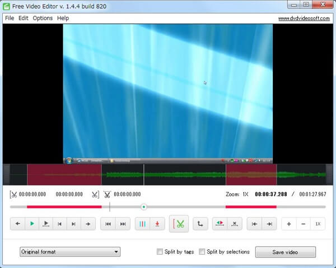Jump to next tag with fast-forward icon
This screenshot has width=336, height=268.
tap(123, 224)
